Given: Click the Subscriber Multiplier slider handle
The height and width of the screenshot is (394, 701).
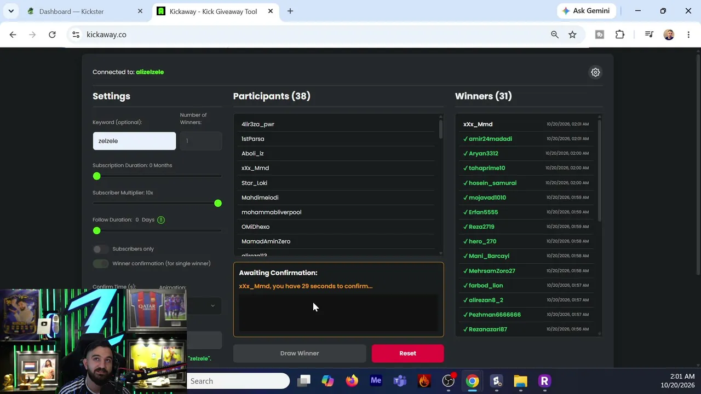Looking at the screenshot, I should click(218, 204).
